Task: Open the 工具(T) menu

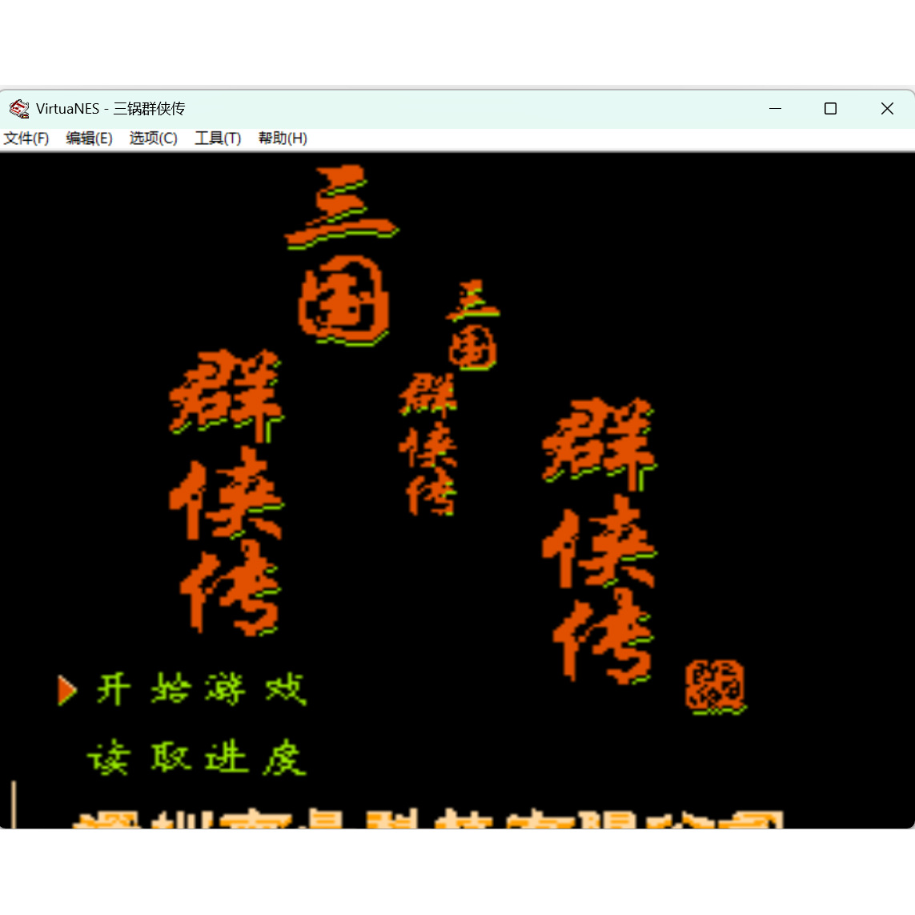Action: point(218,138)
